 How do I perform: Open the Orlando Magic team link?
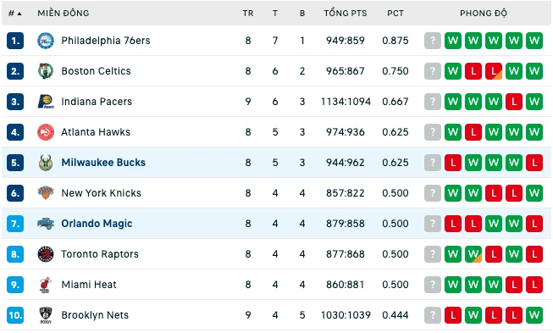(97, 224)
